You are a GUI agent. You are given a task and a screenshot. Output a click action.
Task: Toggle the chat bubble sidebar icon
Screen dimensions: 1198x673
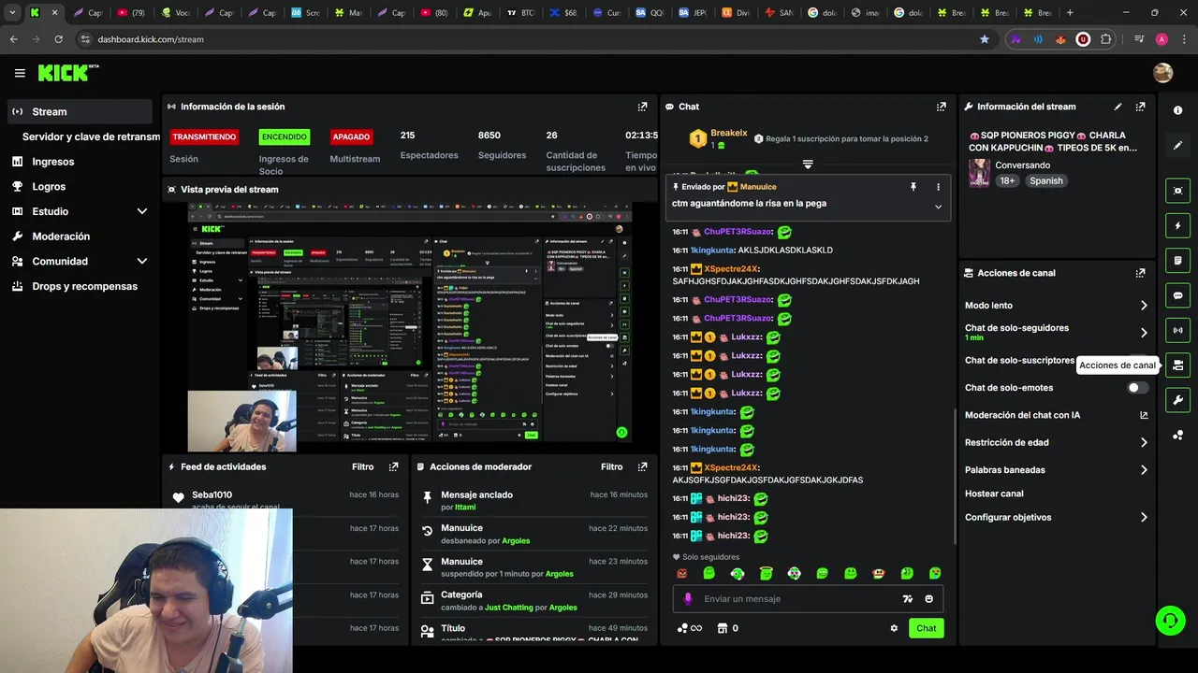point(1177,295)
